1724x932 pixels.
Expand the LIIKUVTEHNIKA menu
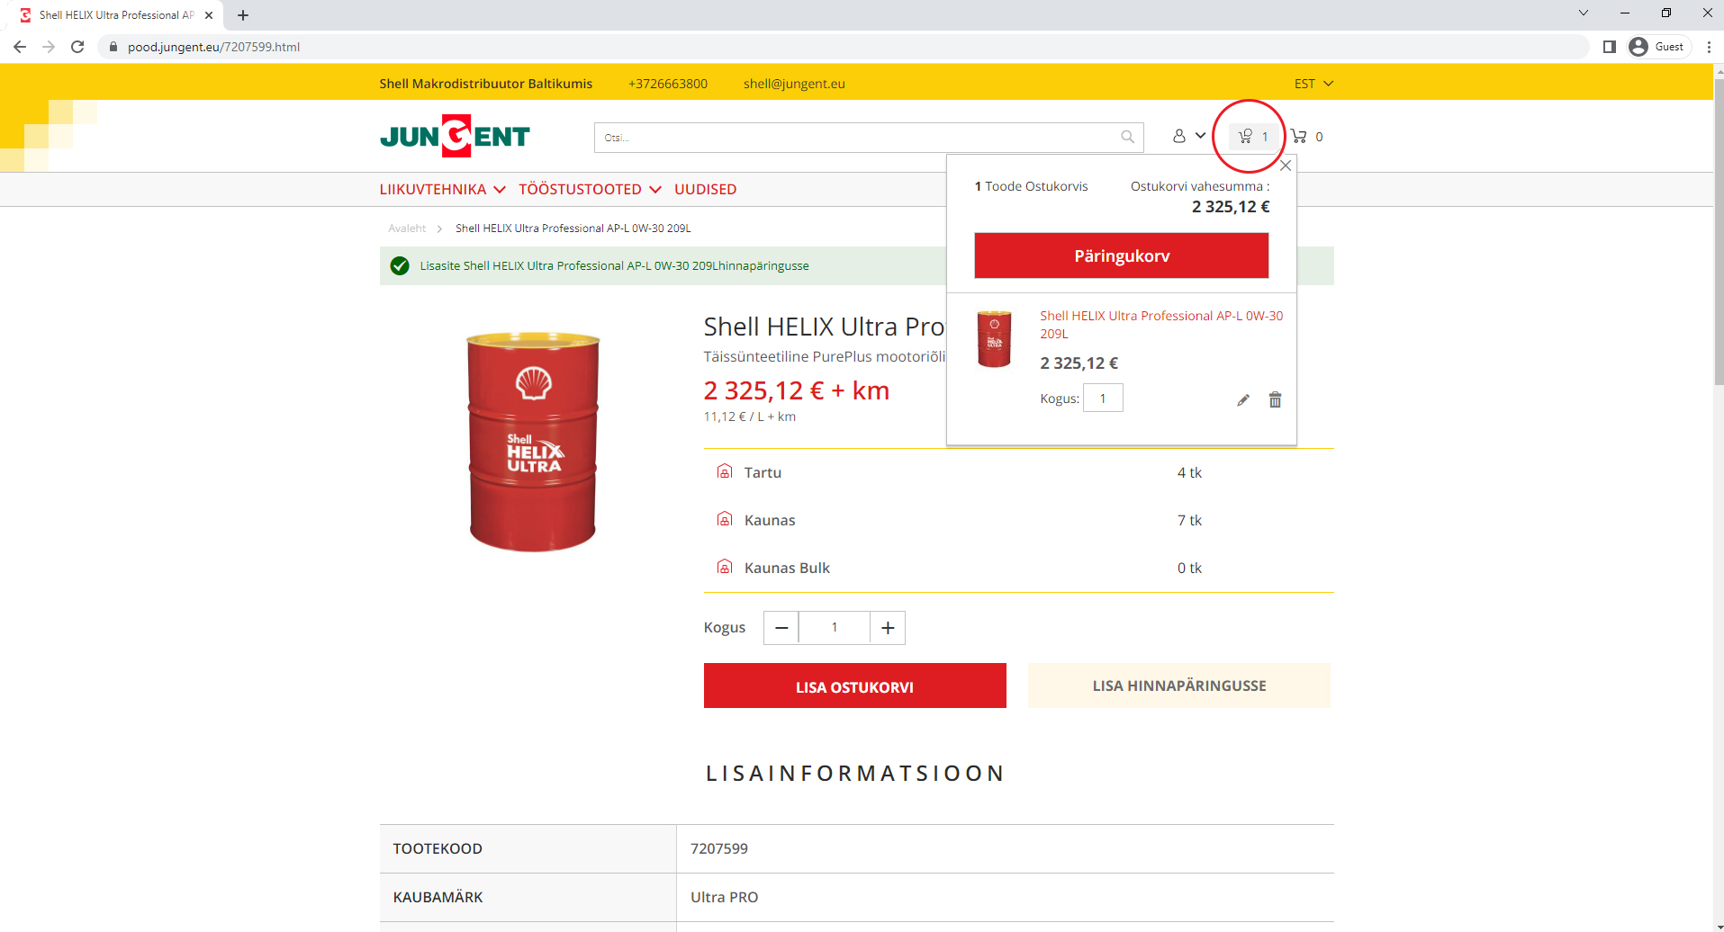tap(442, 190)
